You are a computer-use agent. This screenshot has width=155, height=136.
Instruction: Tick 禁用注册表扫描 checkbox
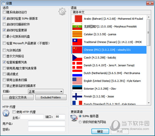(x=4, y=80)
